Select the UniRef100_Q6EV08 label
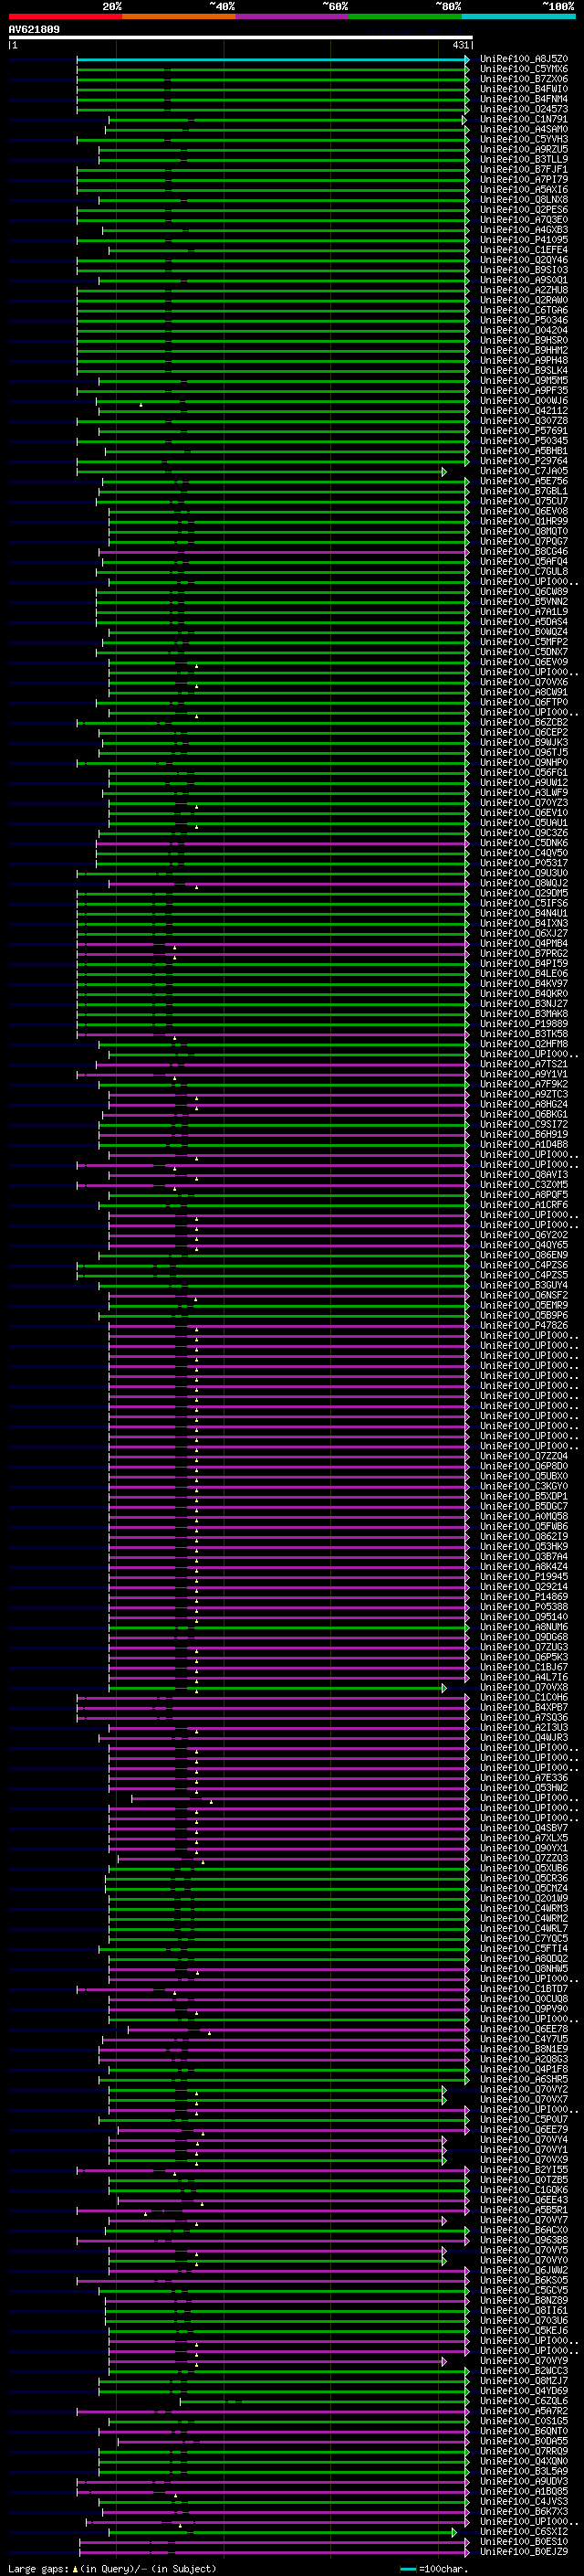The height and width of the screenshot is (2576, 584). pos(524,511)
